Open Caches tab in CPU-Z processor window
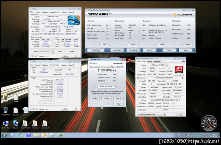 [x=38, y=12]
